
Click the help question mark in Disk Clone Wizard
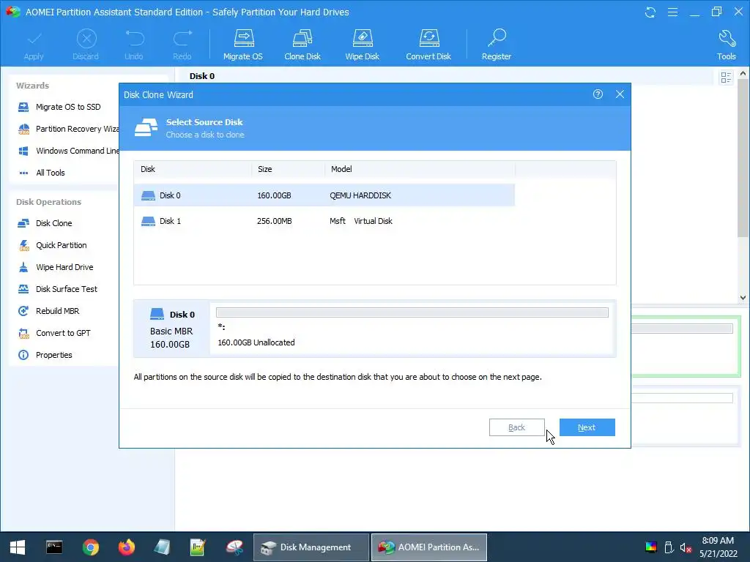click(598, 94)
